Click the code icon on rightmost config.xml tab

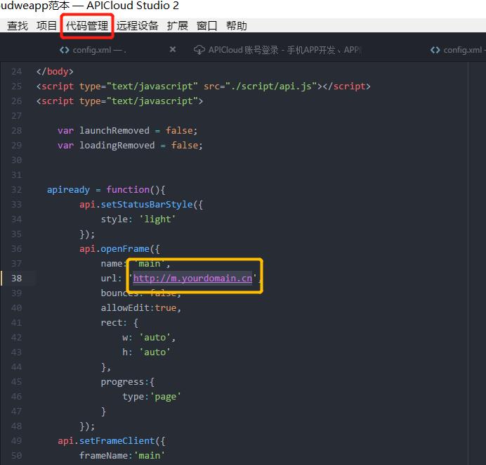pyautogui.click(x=435, y=50)
